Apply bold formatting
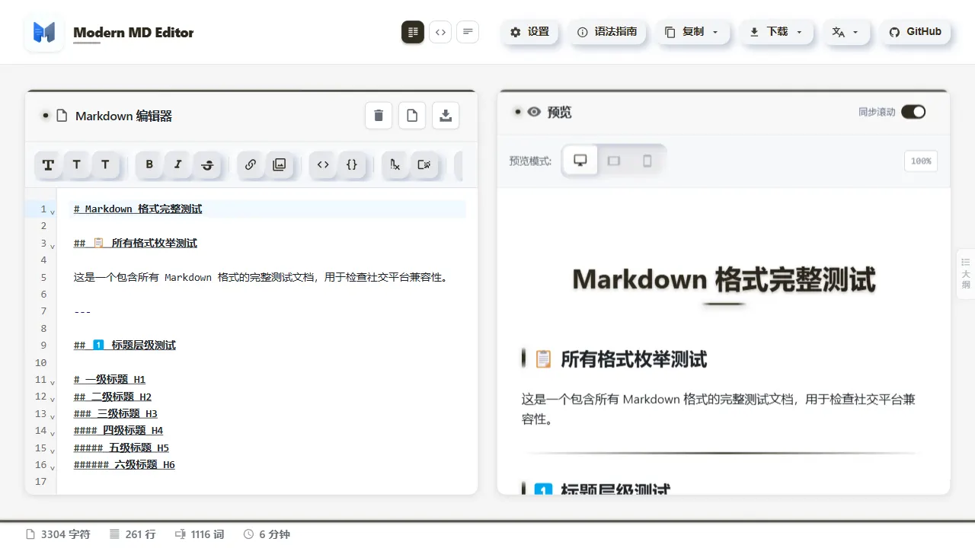 (x=149, y=164)
